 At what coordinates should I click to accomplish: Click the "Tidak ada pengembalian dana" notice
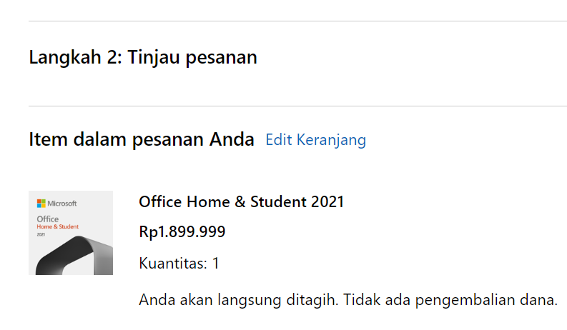pos(450,300)
